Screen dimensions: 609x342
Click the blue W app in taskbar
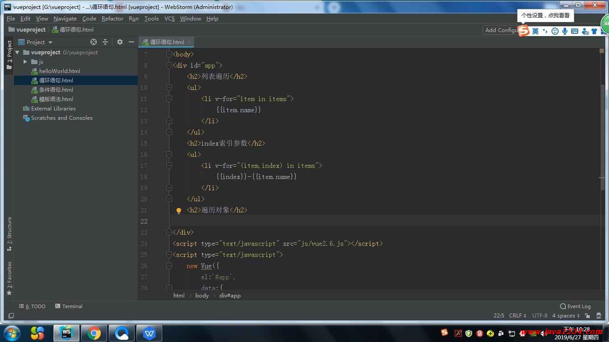coord(149,333)
